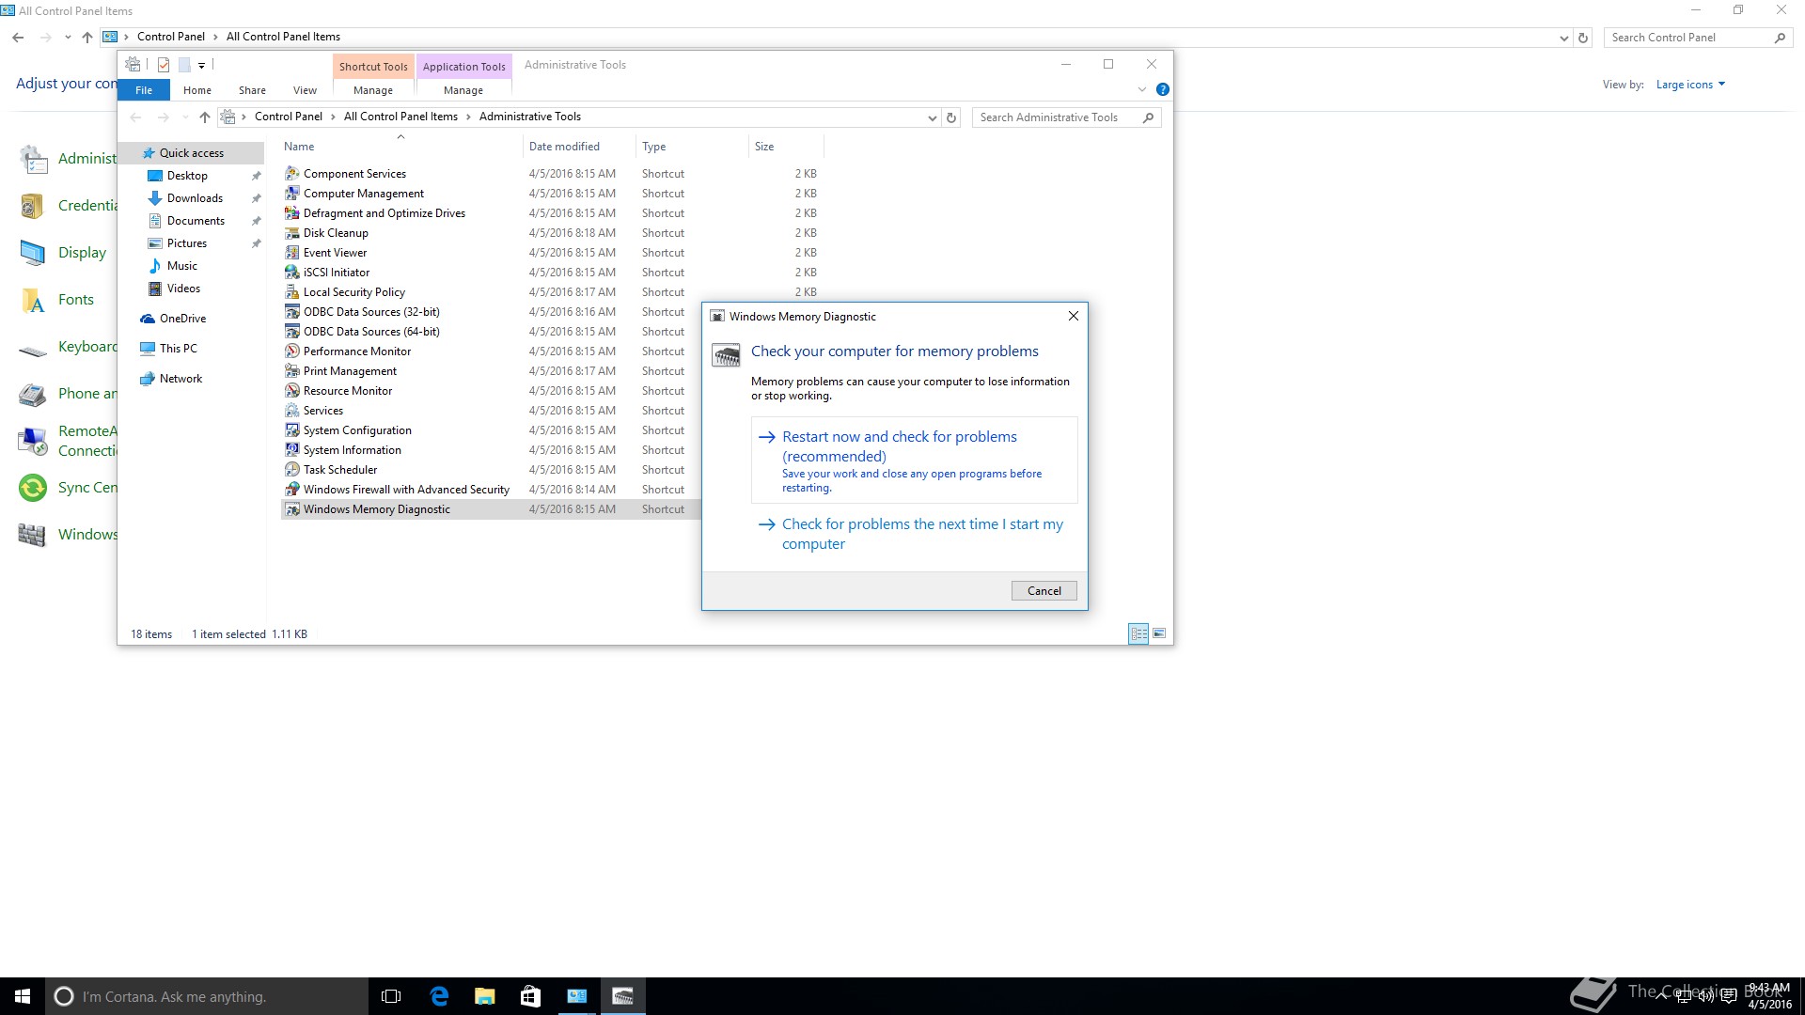Click the Search Administrative Tools field
This screenshot has width=1805, height=1015.
coord(1066,117)
